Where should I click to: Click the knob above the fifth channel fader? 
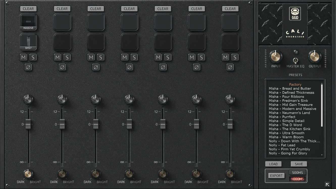coord(163,99)
